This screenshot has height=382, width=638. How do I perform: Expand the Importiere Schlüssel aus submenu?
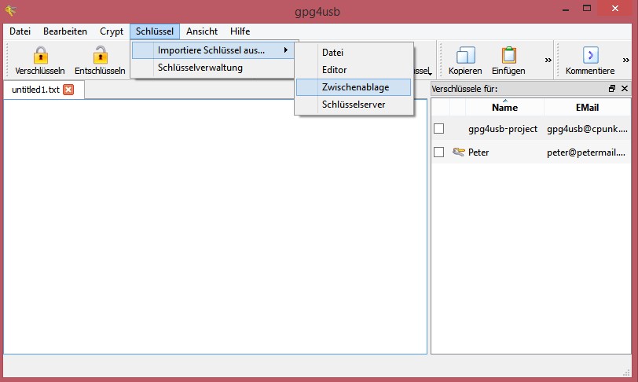(x=214, y=50)
